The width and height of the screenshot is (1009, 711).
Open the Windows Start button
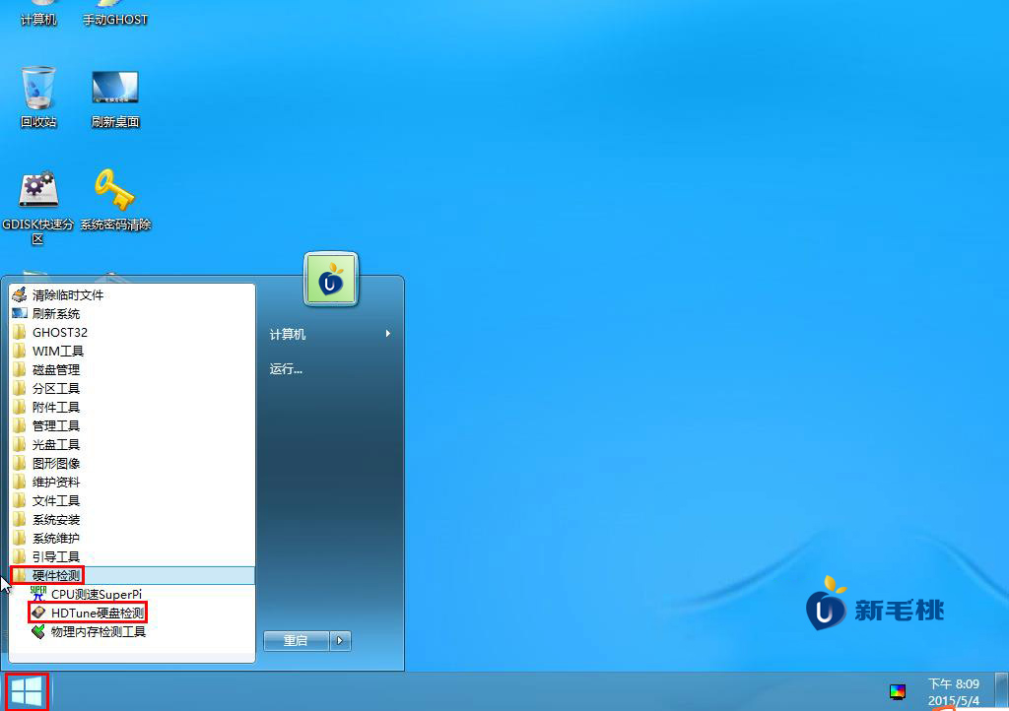point(27,692)
